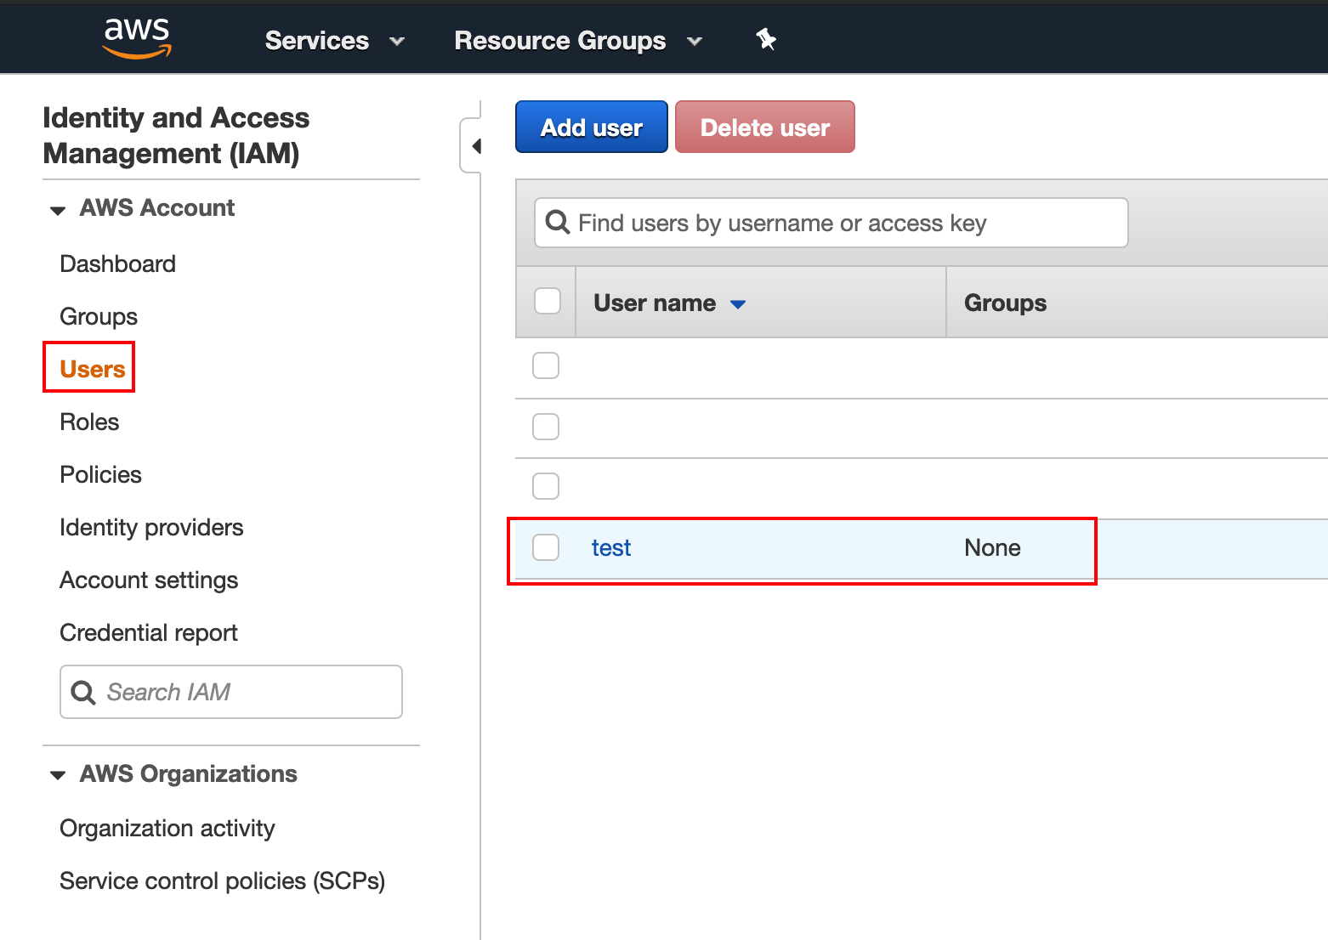Viewport: 1328px width, 940px height.
Task: Collapse the AWS Account section
Action: (x=58, y=210)
